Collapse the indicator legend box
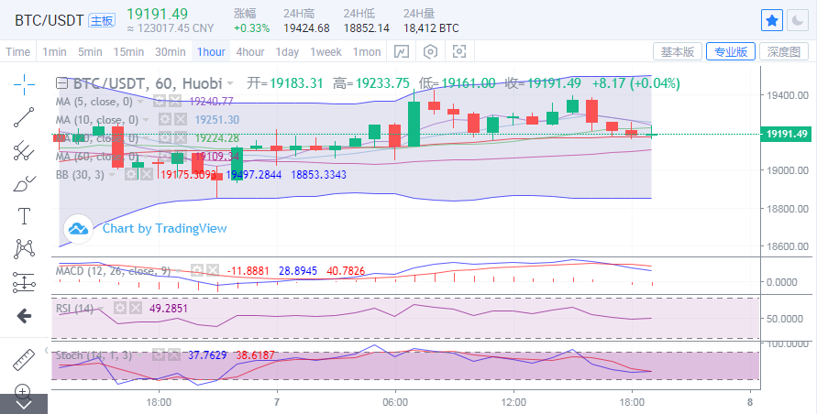Screen dimensions: 817x414 pos(61,83)
